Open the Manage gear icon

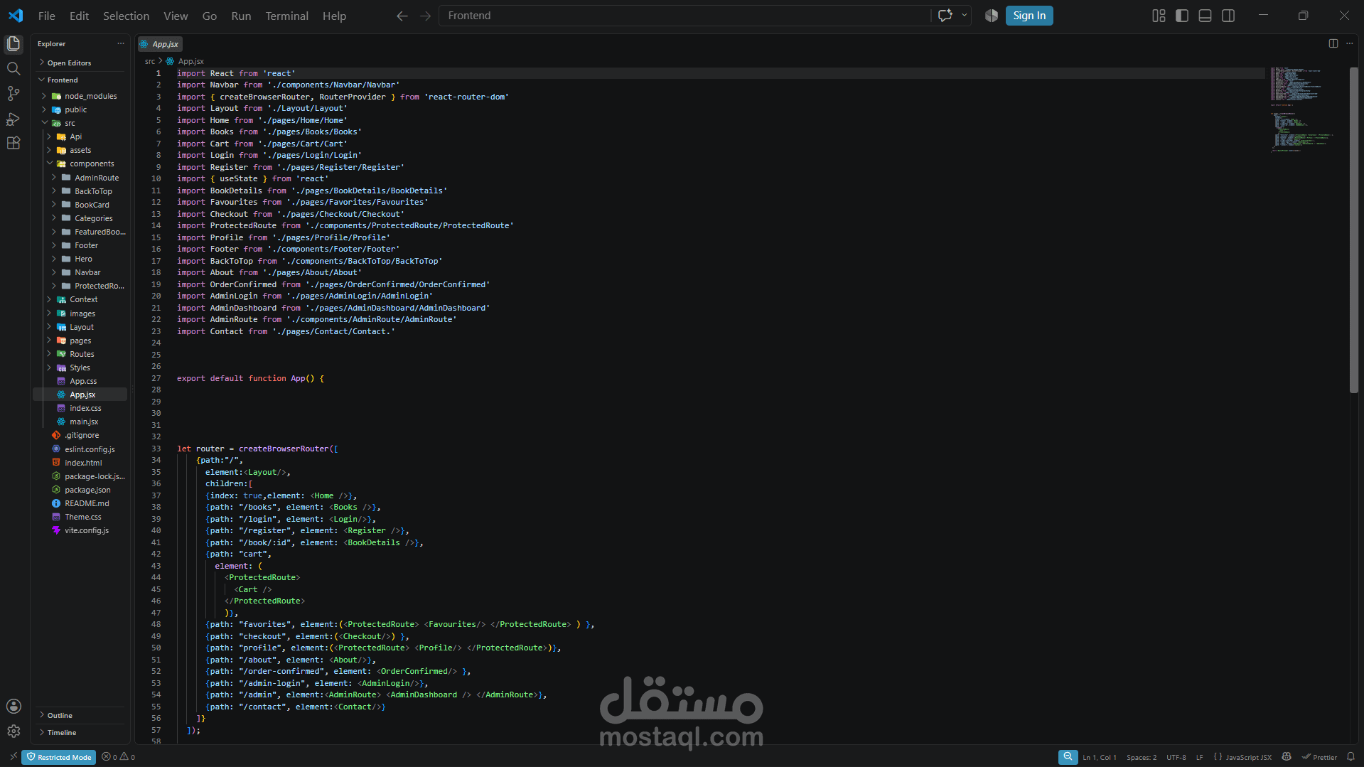pyautogui.click(x=14, y=731)
